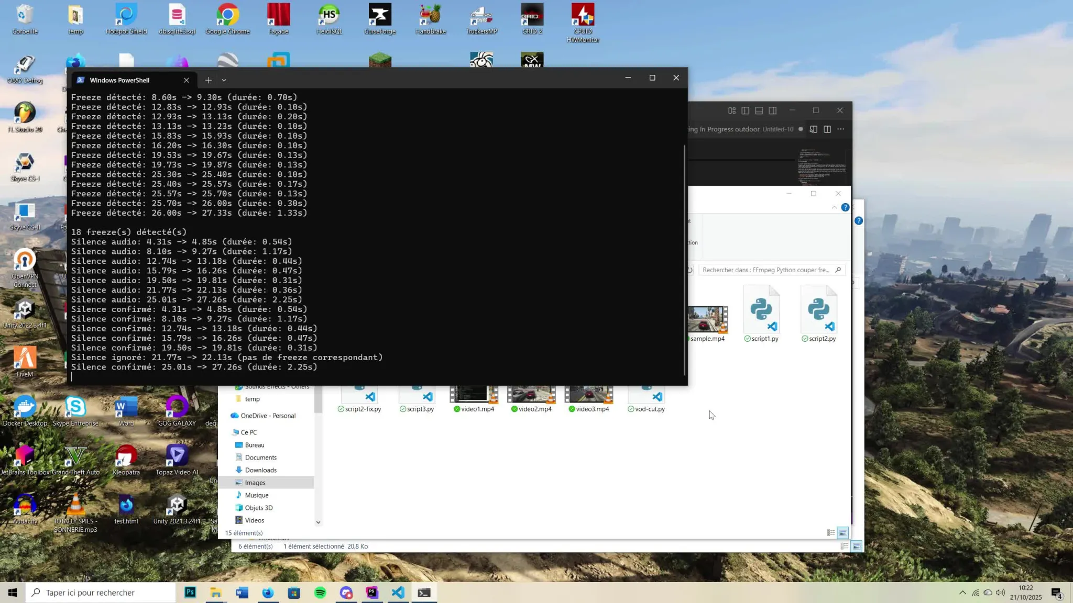This screenshot has height=603, width=1073.
Task: Click the split editor right icon
Action: (x=827, y=129)
